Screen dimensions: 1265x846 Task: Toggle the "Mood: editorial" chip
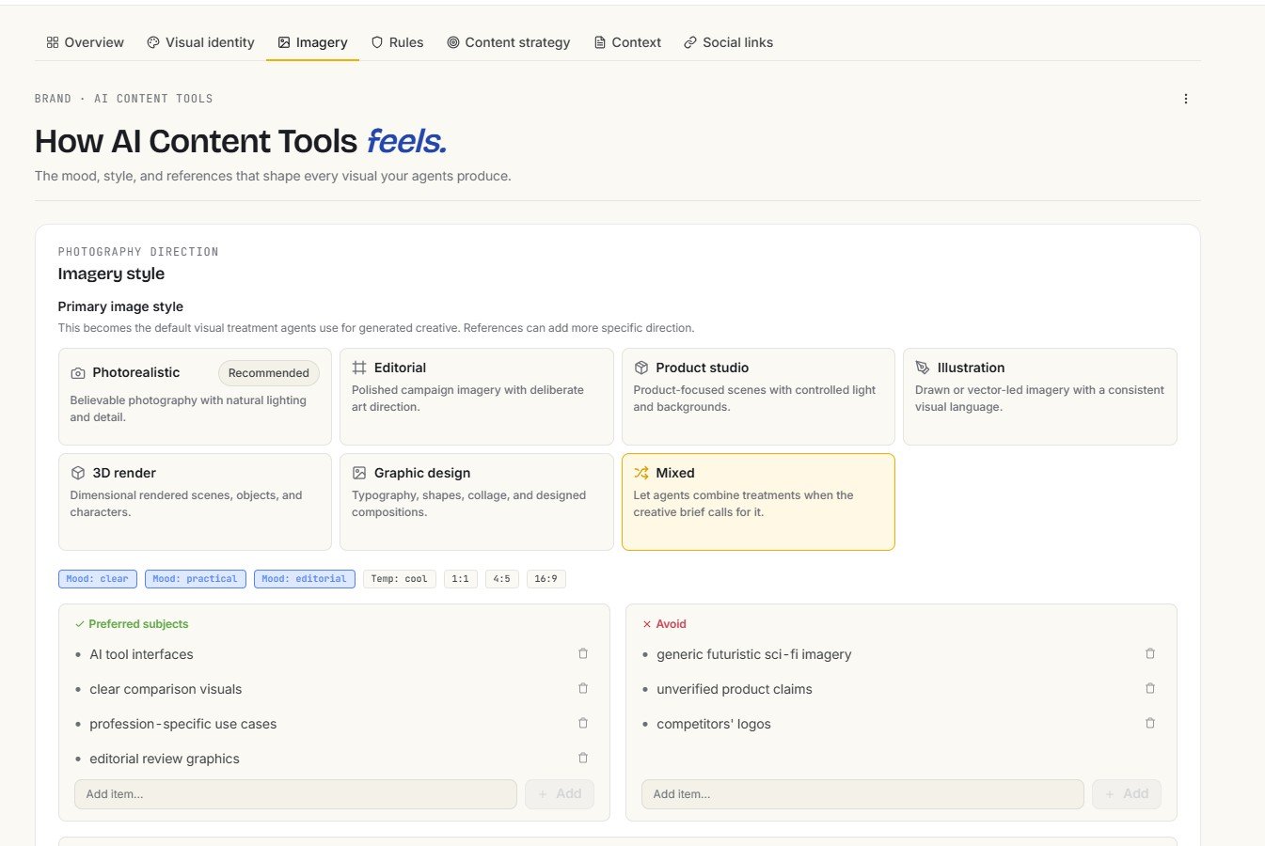305,579
